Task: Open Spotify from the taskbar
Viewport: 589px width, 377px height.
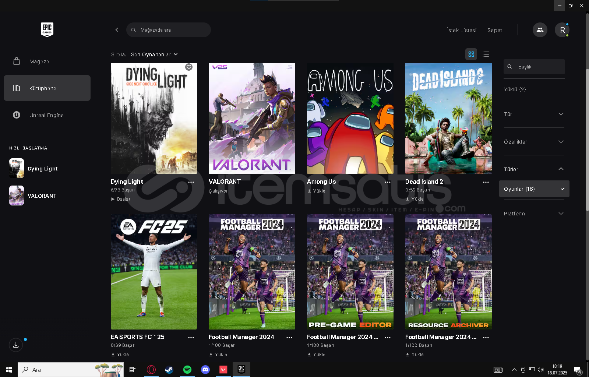Action: tap(187, 370)
